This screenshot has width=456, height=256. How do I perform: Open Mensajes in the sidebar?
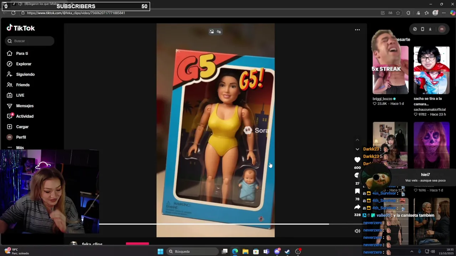[x=25, y=106]
